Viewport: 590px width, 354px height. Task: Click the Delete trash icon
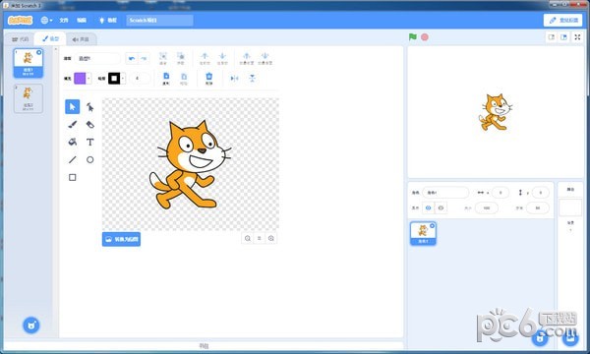click(x=208, y=79)
